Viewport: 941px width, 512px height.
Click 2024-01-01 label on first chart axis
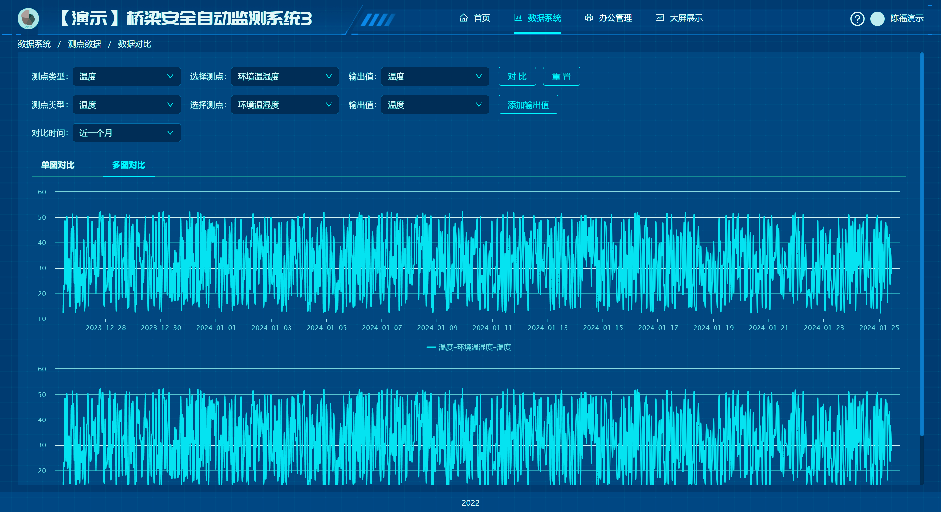tap(216, 328)
